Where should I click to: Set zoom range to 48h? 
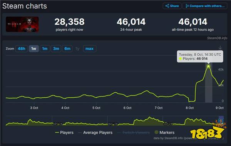click(x=22, y=49)
